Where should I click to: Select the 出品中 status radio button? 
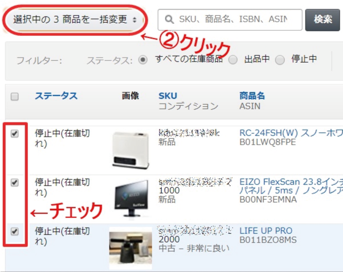tap(233, 60)
